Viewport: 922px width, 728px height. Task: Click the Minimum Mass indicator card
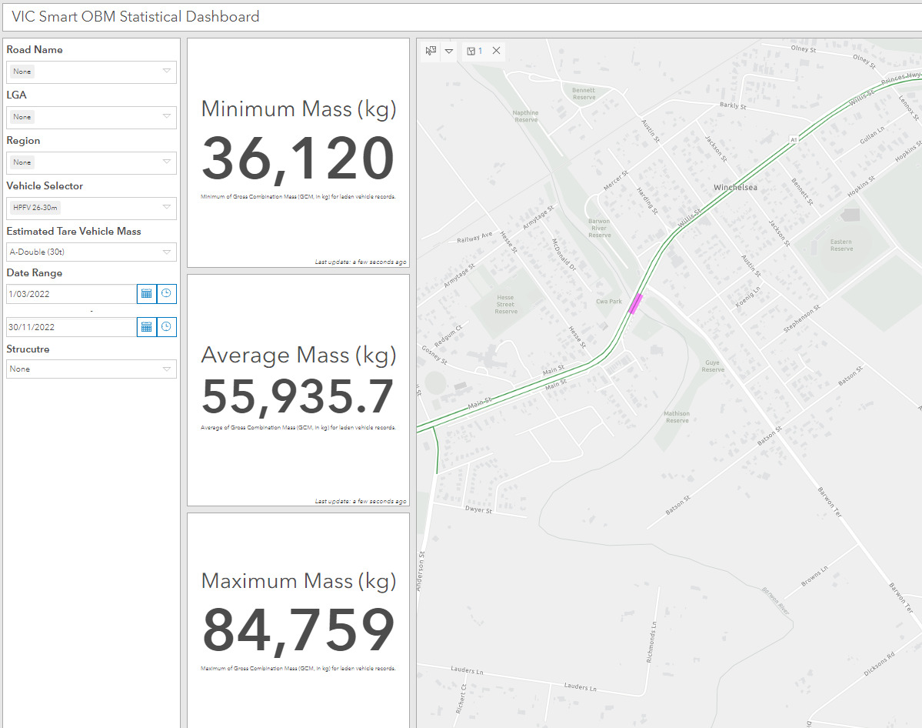[x=298, y=153]
